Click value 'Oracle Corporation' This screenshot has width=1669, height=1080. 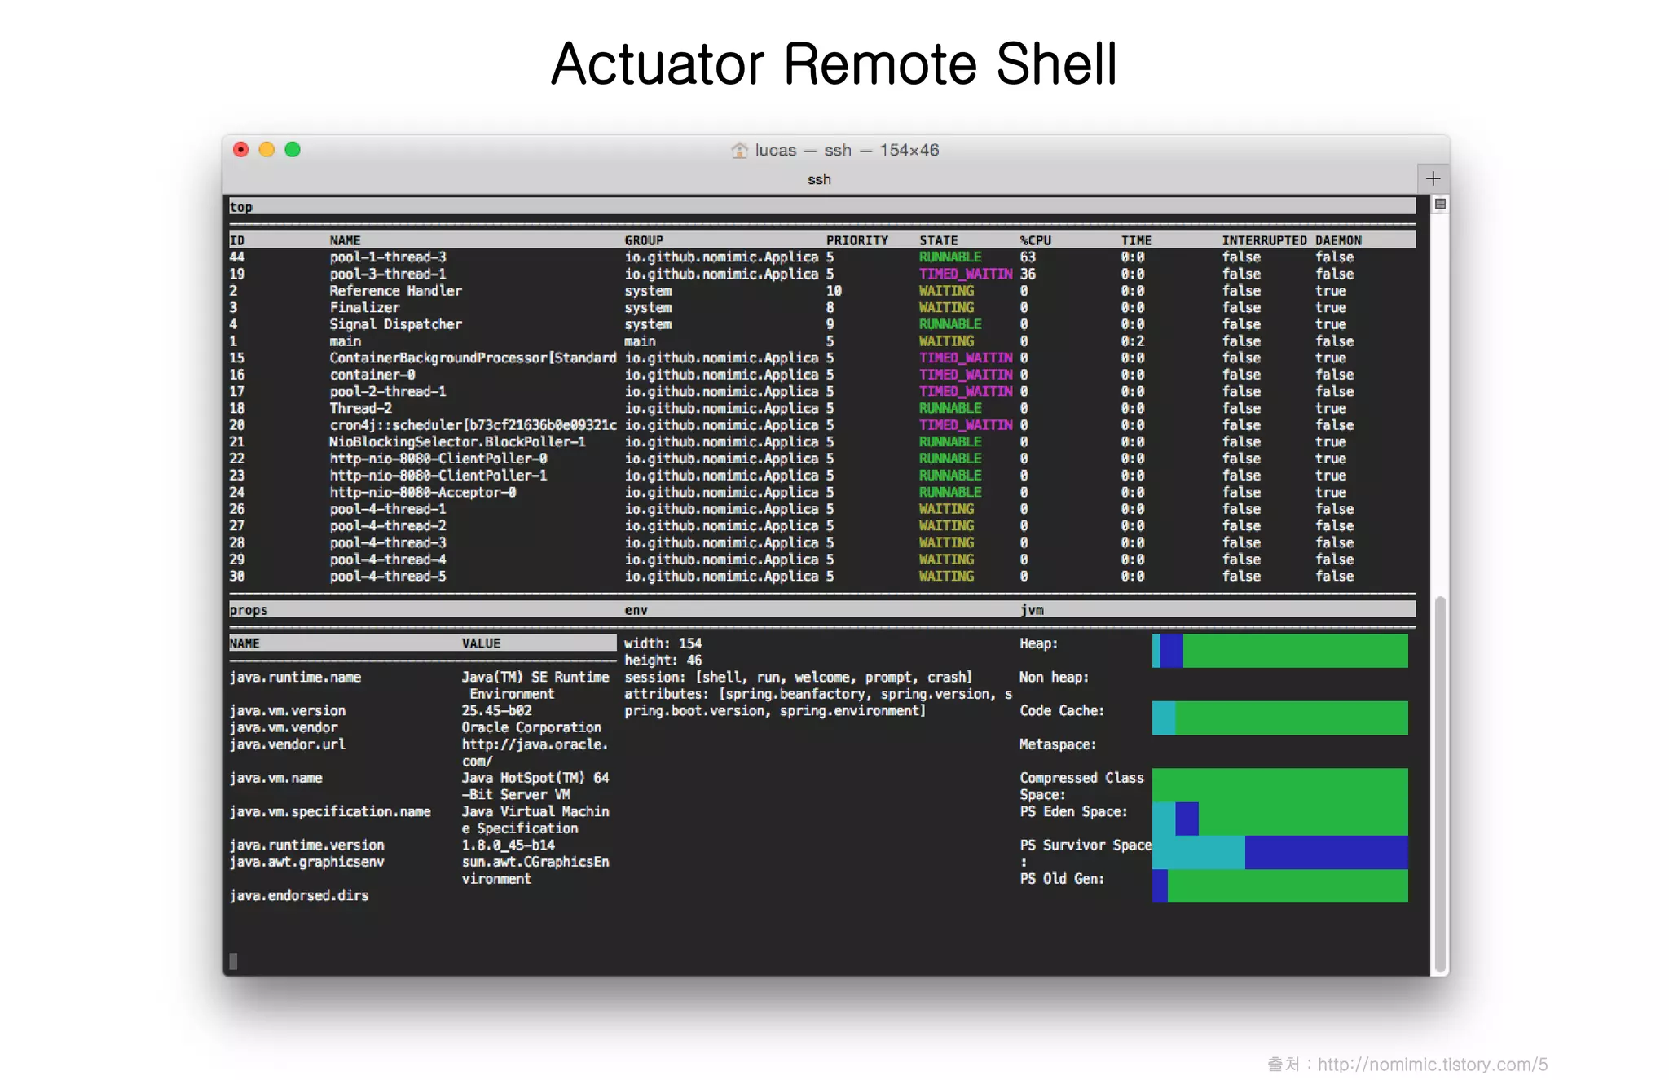[x=531, y=727]
